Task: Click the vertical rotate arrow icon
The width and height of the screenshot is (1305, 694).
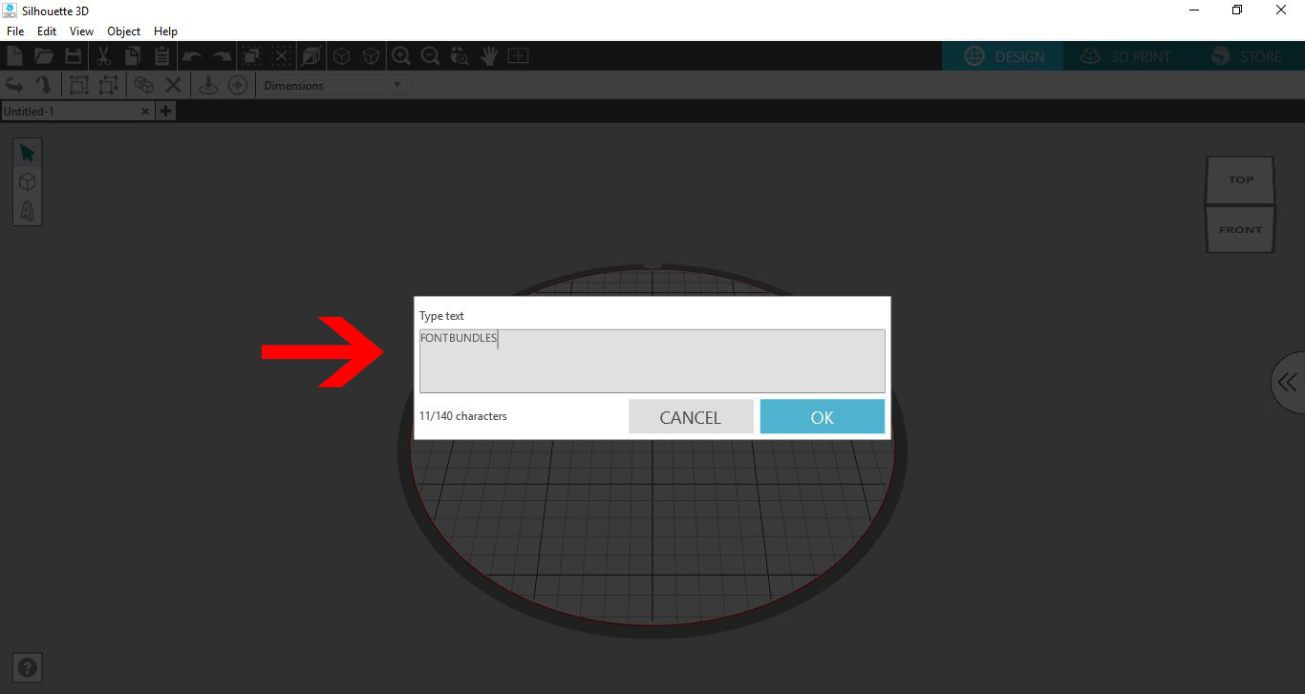Action: pos(43,85)
